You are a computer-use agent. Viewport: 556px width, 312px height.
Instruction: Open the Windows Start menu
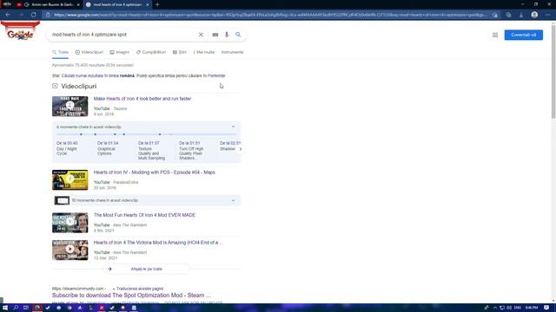[5, 308]
